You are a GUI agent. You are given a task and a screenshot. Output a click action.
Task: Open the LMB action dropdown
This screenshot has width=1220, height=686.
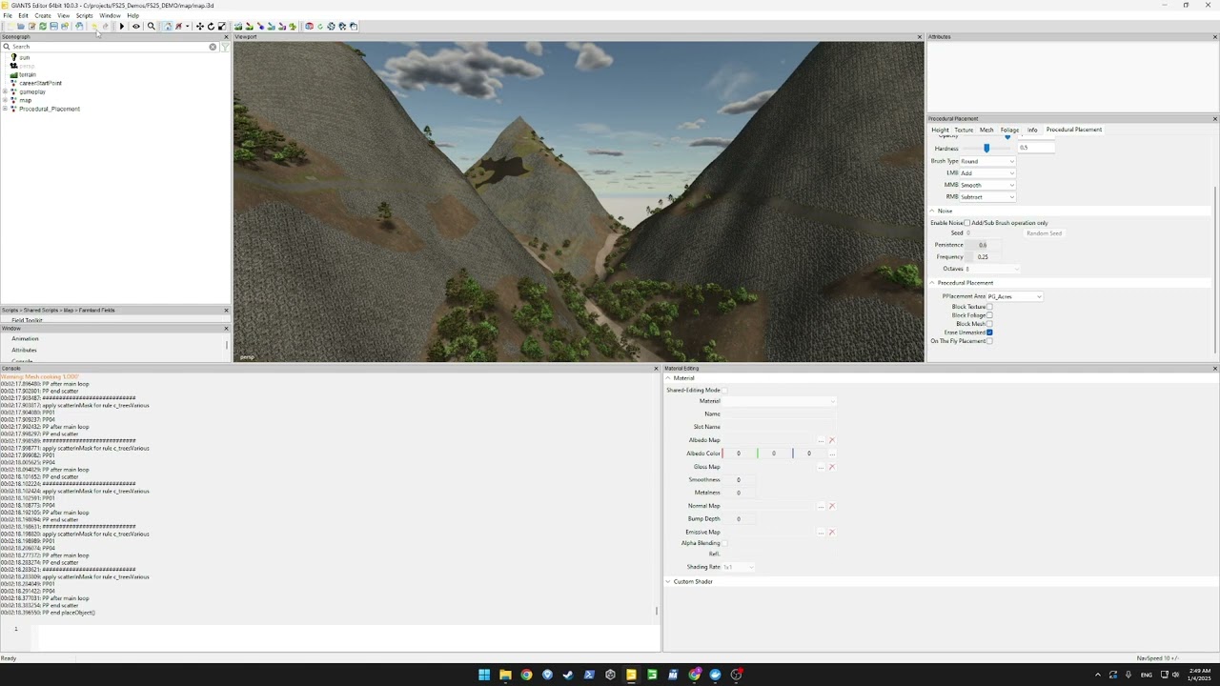click(987, 173)
